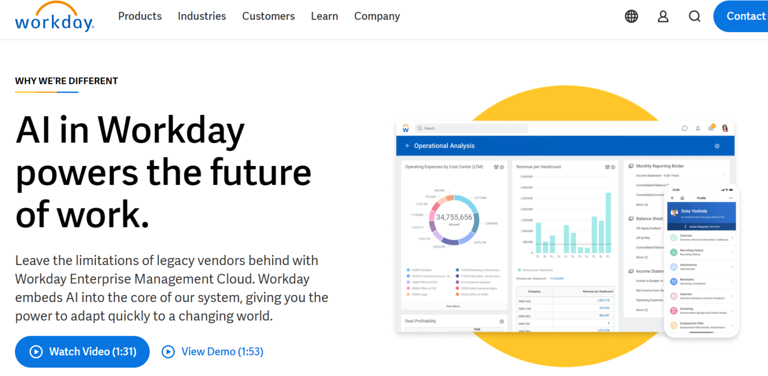Click the gear in Operational Analysis blue bar
The height and width of the screenshot is (376, 768).
coord(717,146)
